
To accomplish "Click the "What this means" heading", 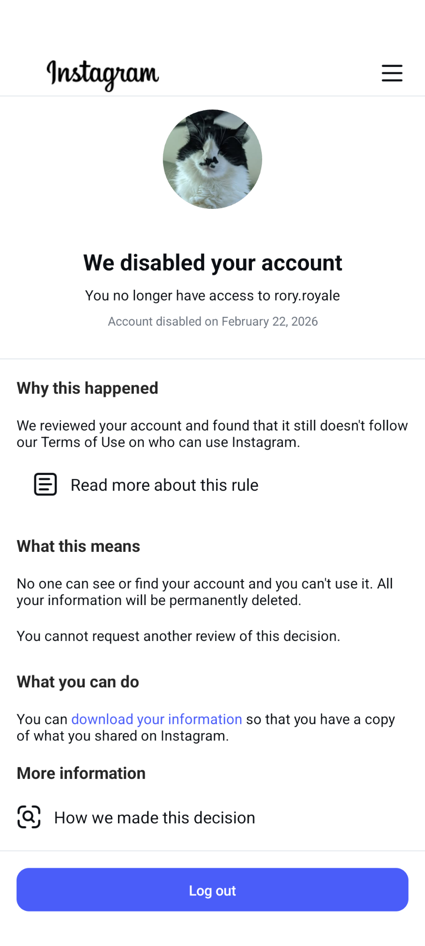I will pos(78,546).
